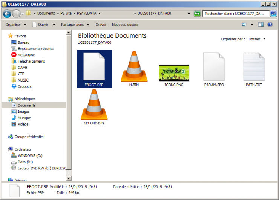Select Ordinateur in the sidebar
The width and height of the screenshot is (279, 200).
coord(20,149)
